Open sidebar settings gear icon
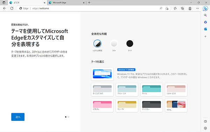Screen dimensions: 210x132 point(205,128)
